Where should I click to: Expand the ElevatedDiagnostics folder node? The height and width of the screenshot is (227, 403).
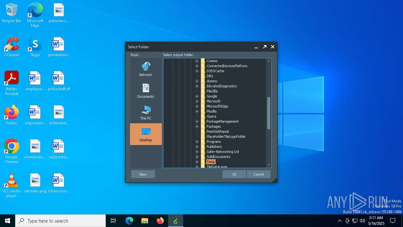[x=197, y=86]
